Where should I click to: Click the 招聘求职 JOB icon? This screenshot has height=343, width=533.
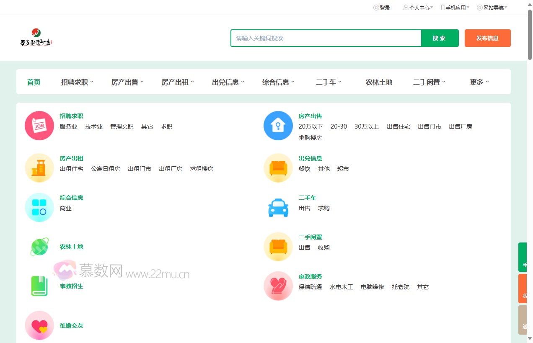coord(39,125)
